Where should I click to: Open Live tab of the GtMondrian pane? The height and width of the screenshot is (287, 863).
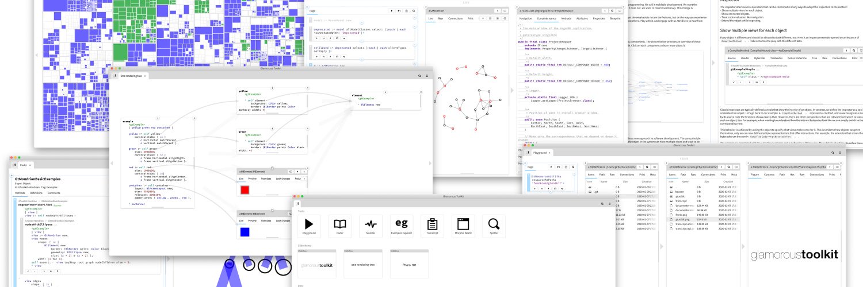(431, 18)
